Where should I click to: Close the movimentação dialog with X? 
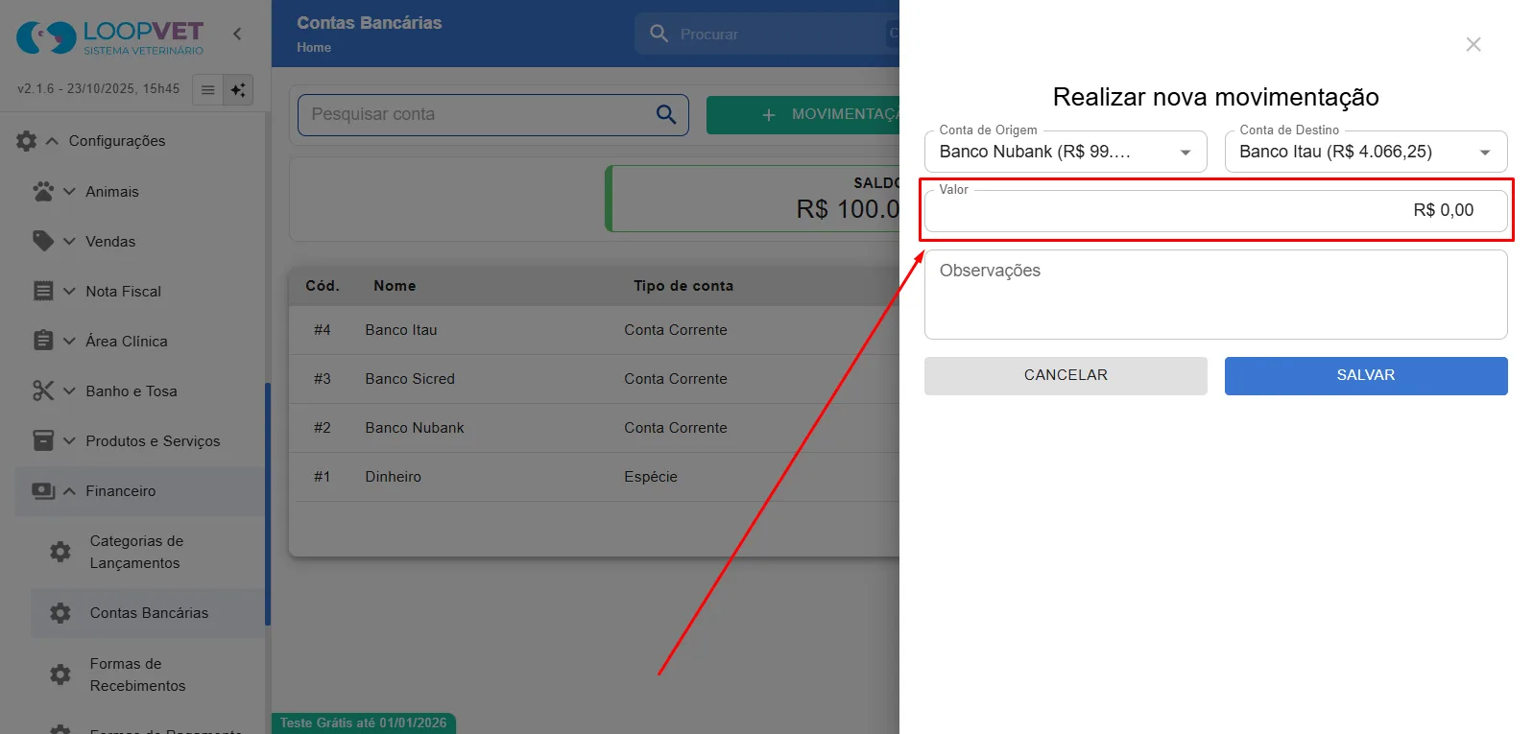(1473, 44)
